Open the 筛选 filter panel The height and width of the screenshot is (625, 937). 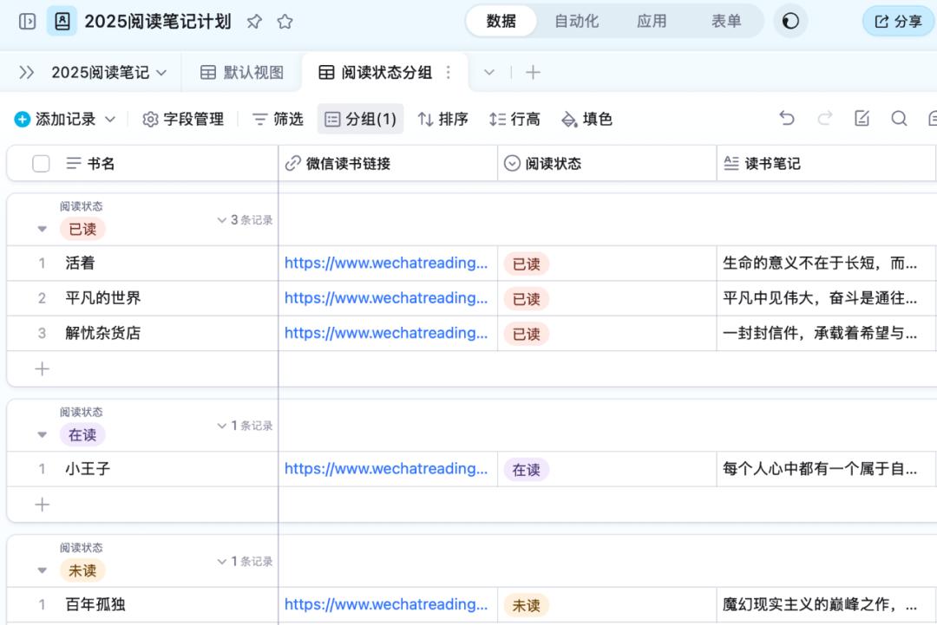[x=278, y=119]
